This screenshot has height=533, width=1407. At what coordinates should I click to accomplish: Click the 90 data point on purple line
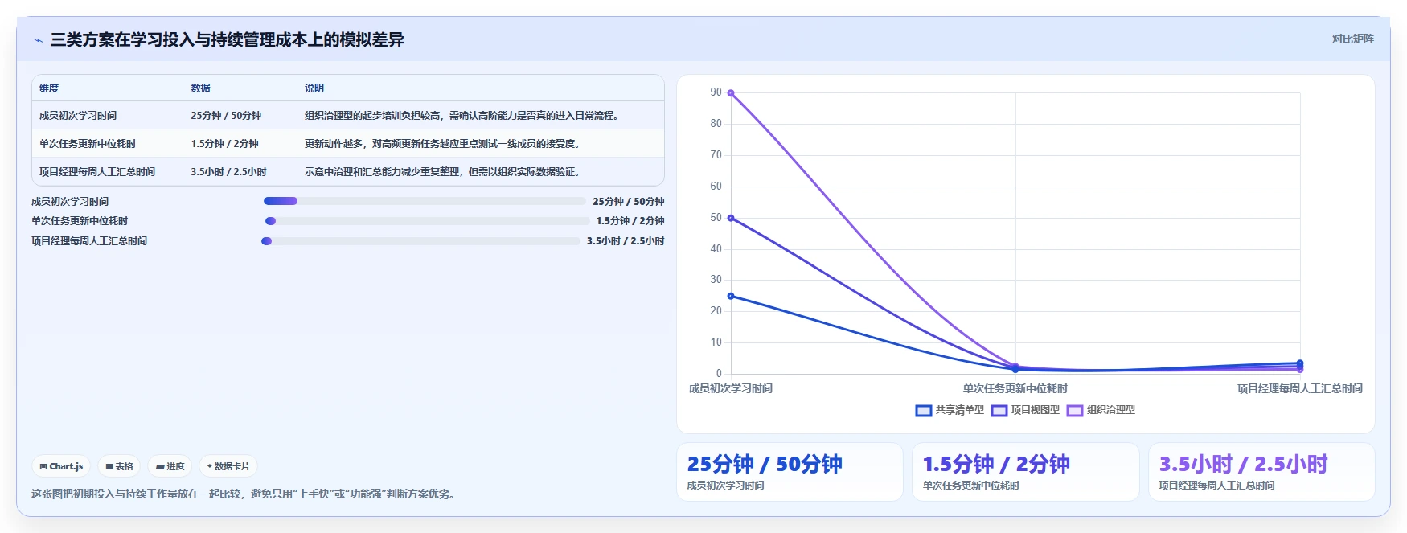(x=731, y=93)
